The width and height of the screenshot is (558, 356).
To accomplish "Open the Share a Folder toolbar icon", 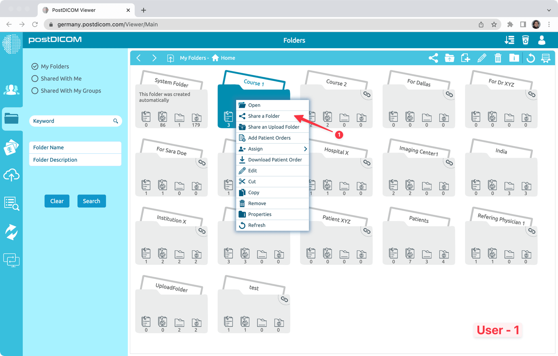I will pos(433,58).
